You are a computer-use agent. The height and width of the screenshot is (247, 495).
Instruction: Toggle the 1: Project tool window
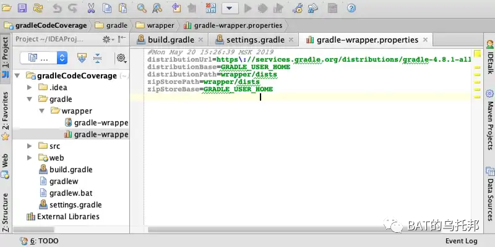[x=6, y=57]
